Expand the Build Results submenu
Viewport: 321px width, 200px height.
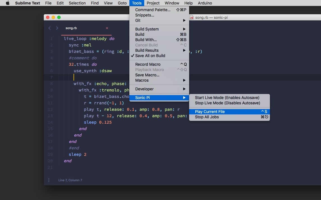159,50
